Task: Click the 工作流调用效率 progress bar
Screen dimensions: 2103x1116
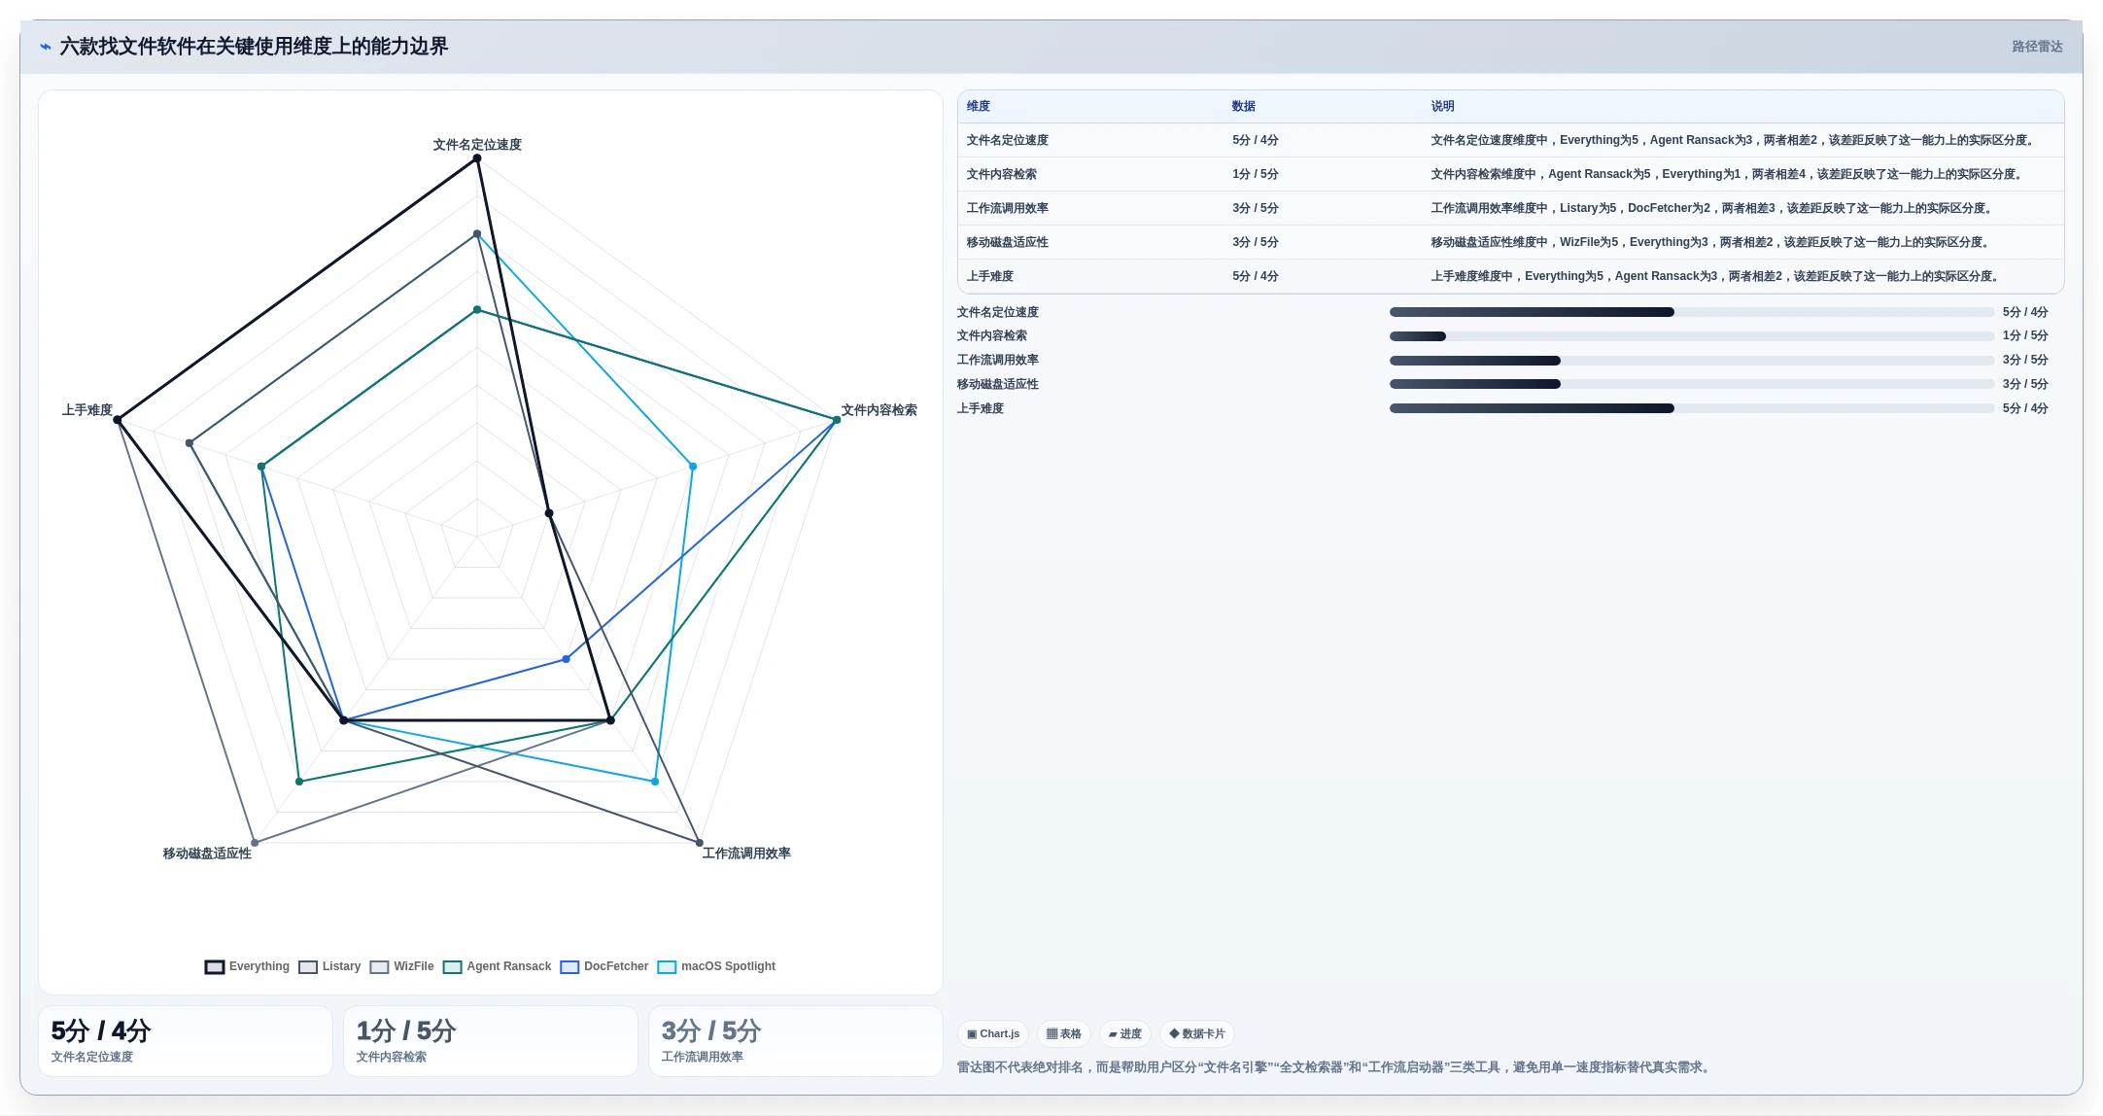Action: pos(1691,360)
